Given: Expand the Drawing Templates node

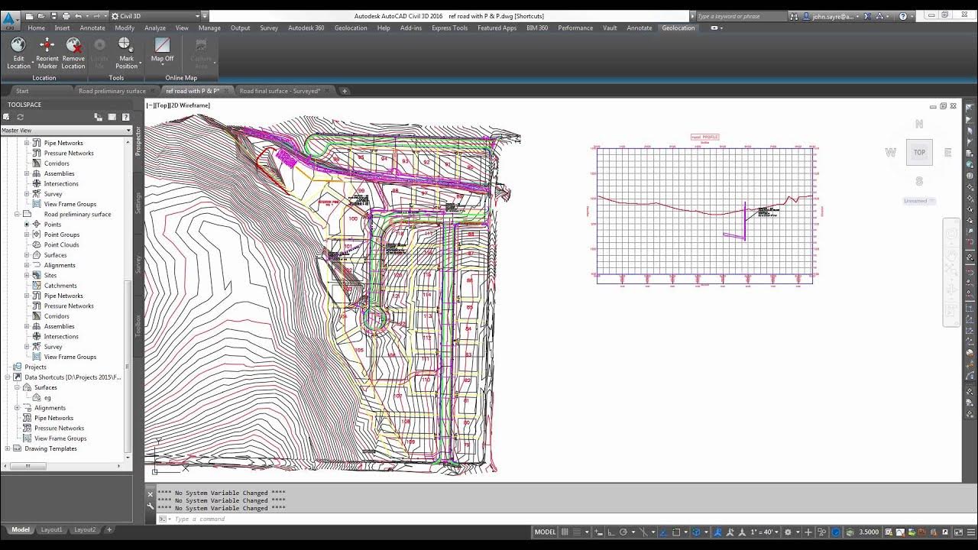Looking at the screenshot, I should [8, 448].
